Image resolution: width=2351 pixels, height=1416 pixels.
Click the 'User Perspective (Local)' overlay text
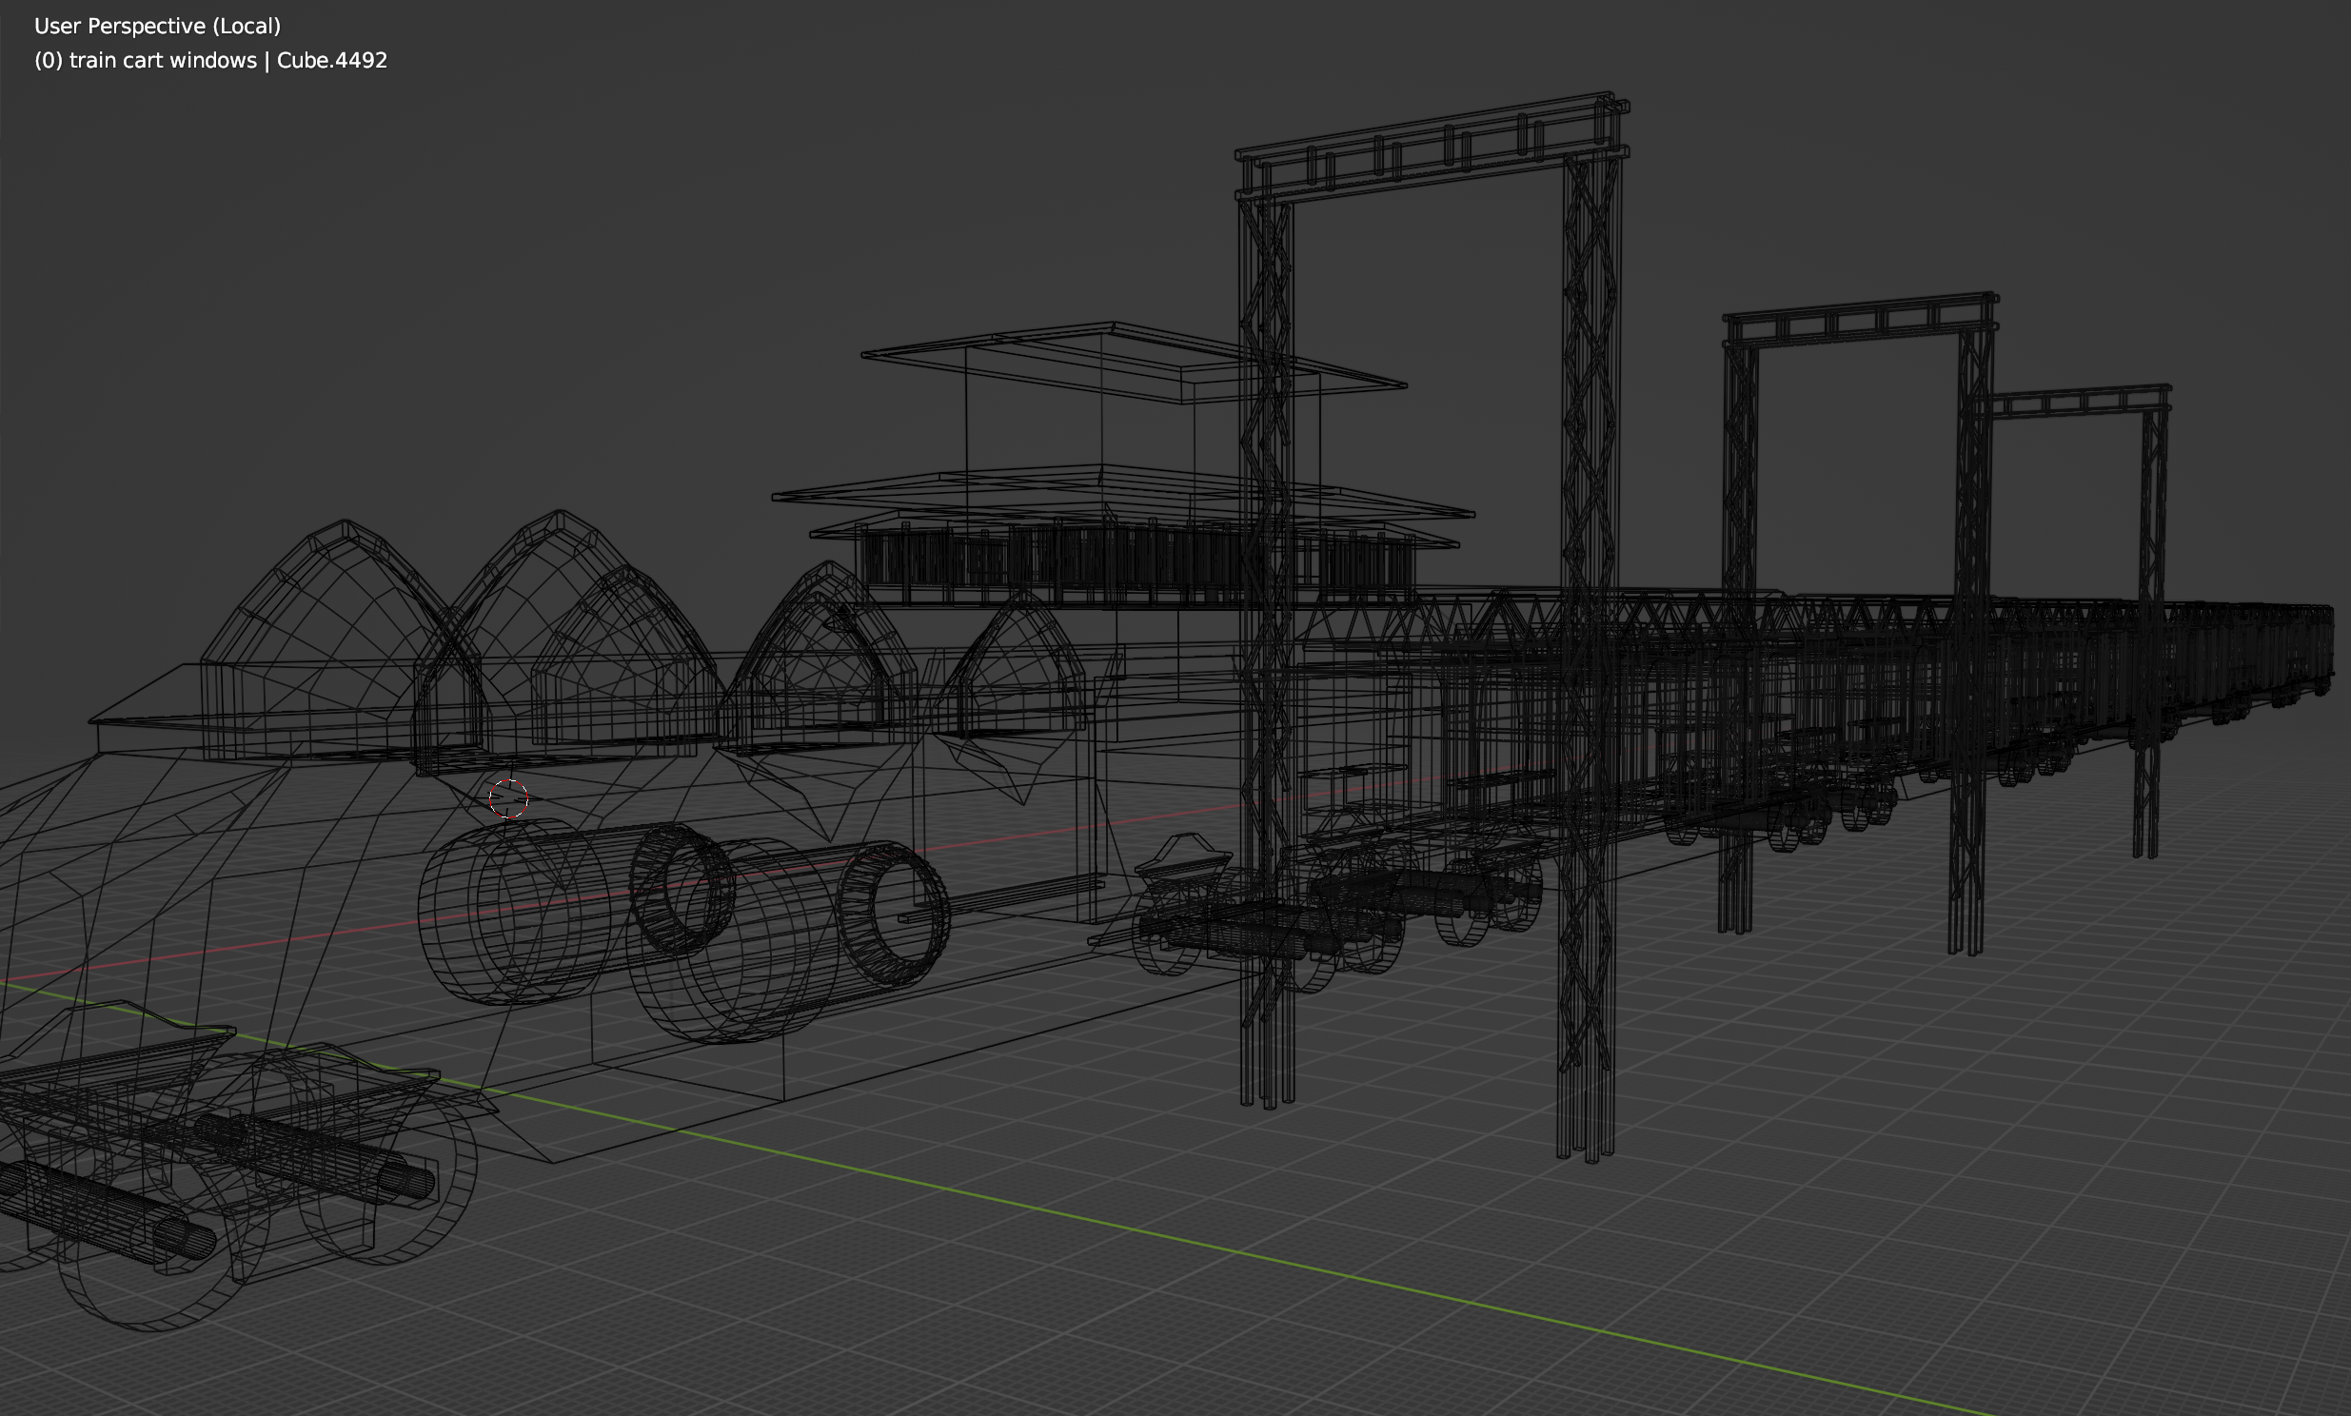tap(157, 26)
